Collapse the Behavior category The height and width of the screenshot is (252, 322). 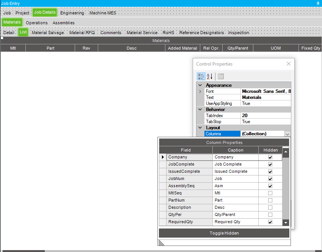tap(200, 110)
